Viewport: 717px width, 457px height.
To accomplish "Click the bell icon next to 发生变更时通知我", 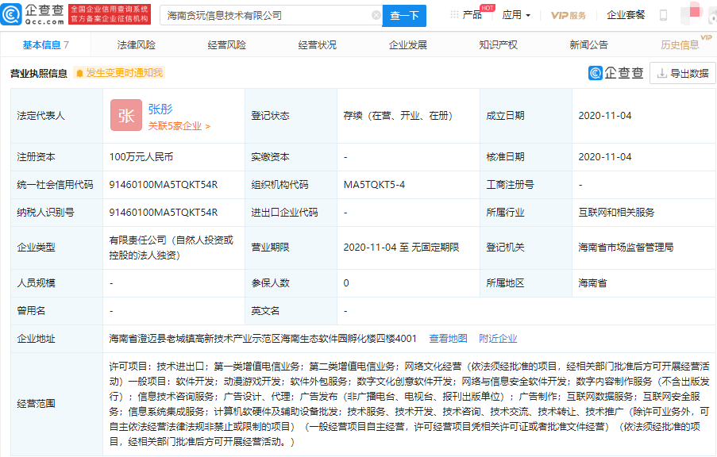I will pyautogui.click(x=79, y=73).
